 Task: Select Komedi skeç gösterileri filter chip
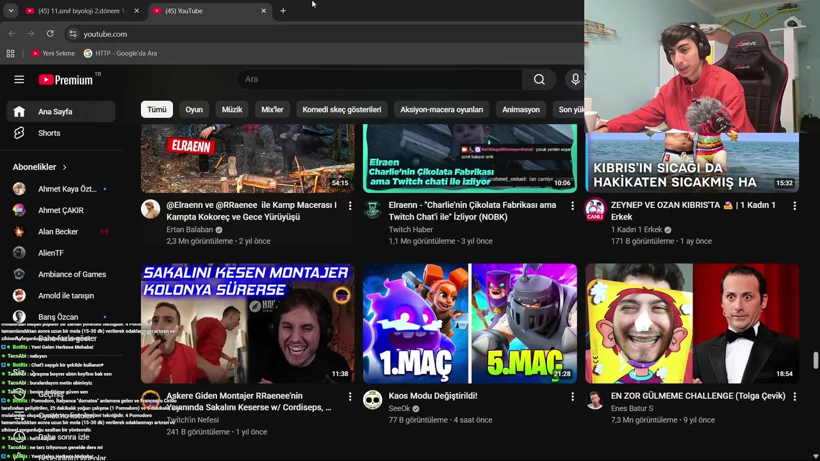pyautogui.click(x=342, y=109)
